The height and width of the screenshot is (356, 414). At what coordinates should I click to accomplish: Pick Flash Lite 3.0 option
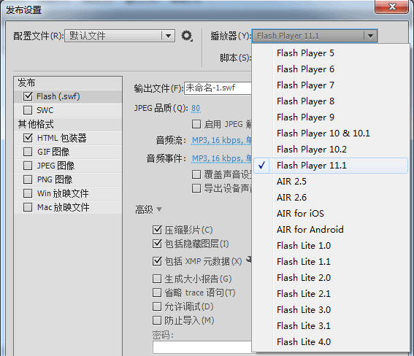[x=331, y=310]
